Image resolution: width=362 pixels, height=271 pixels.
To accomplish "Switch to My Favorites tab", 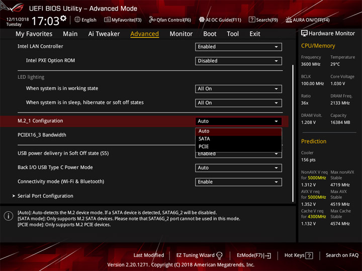I will 34,34.
